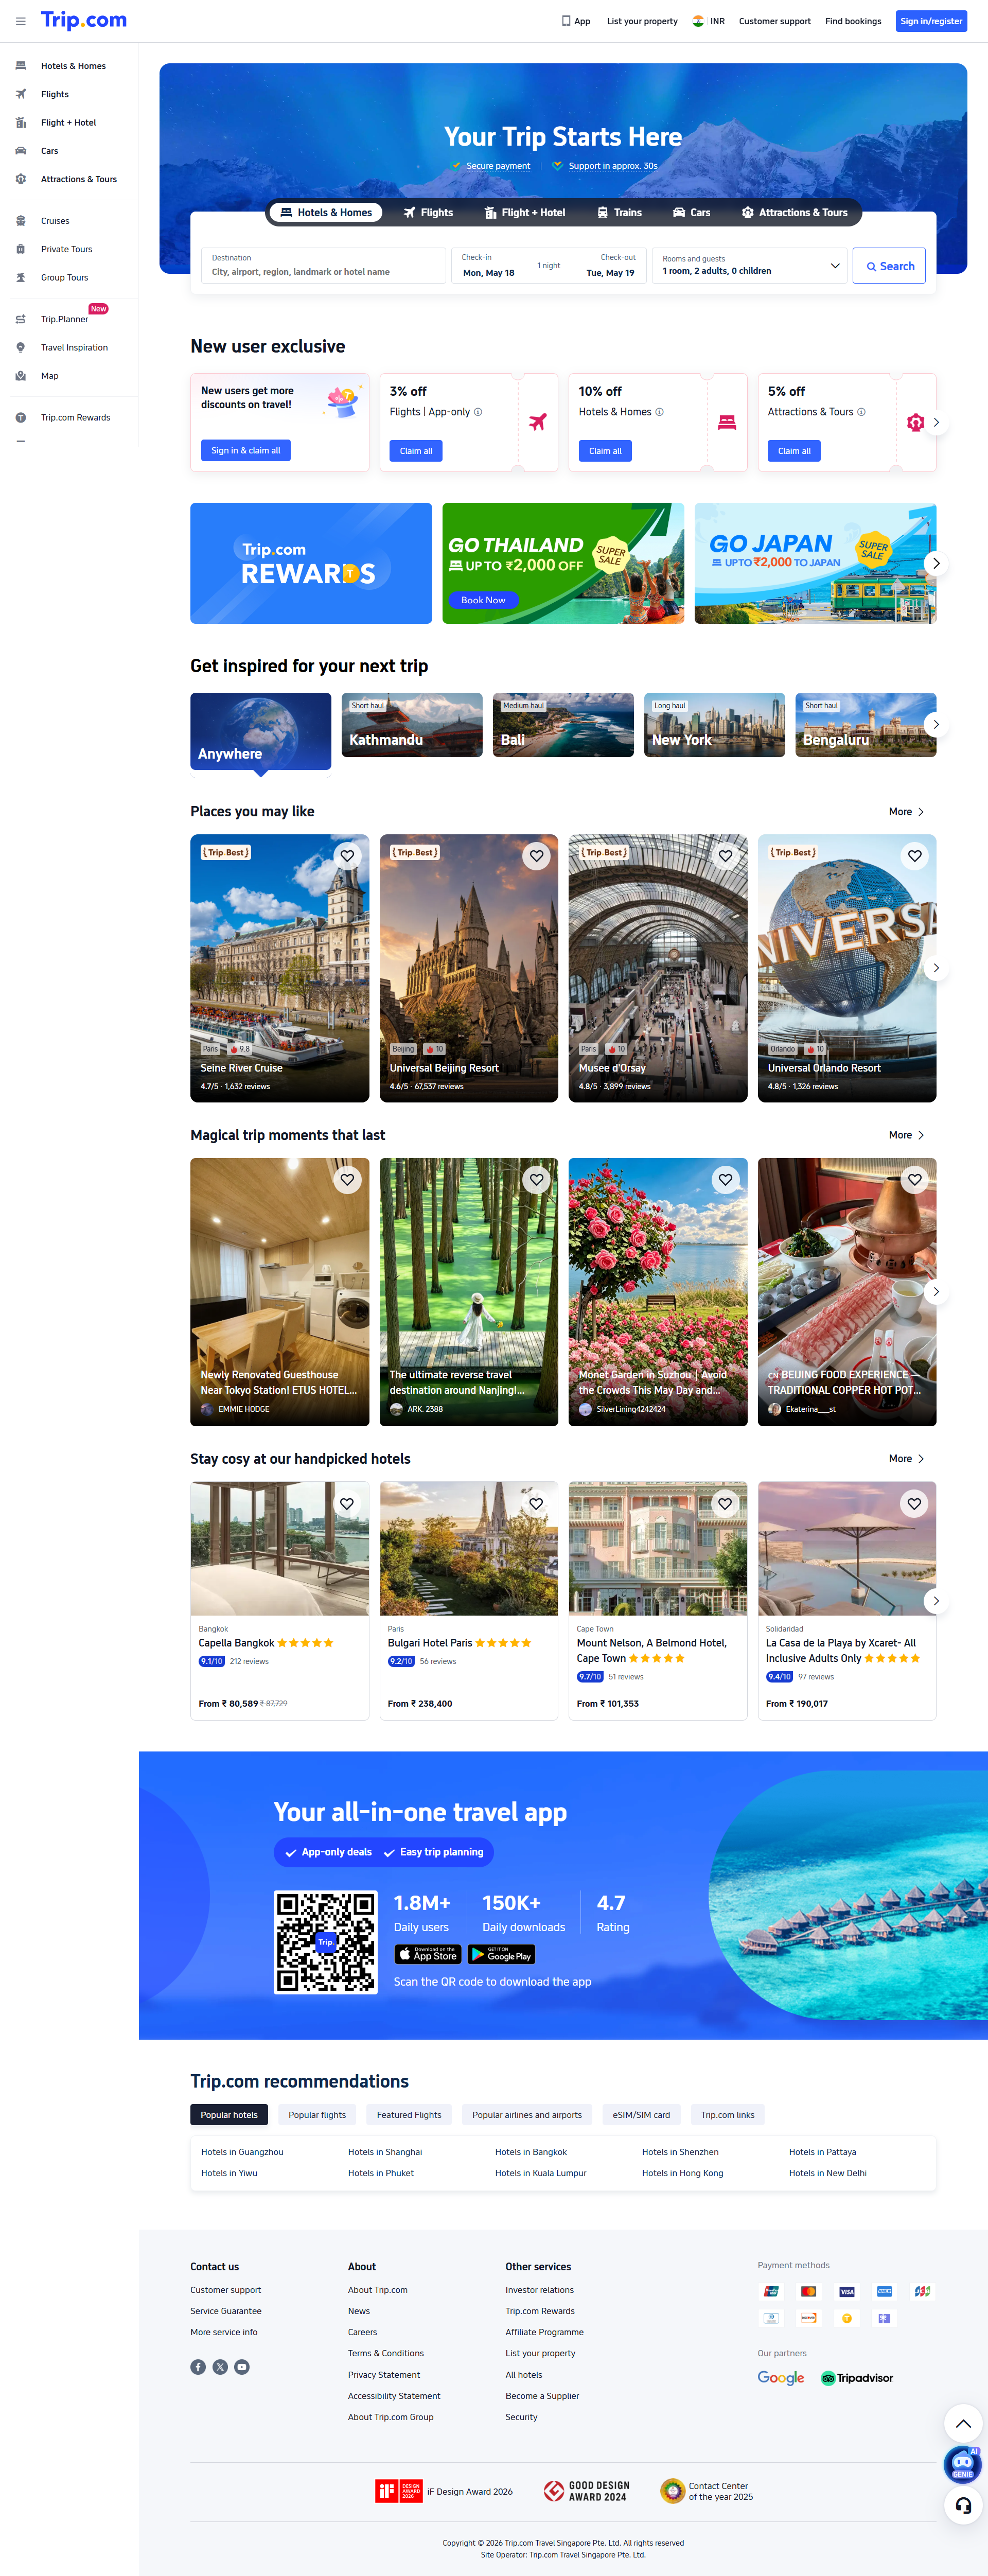Show more destination inspiration cities

(x=936, y=725)
